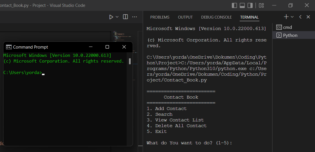Restore down the Visual Studio Code window
This screenshot has width=315, height=152.
pos(290,5)
